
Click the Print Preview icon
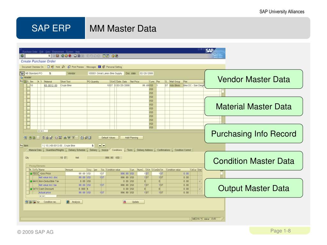(69, 67)
